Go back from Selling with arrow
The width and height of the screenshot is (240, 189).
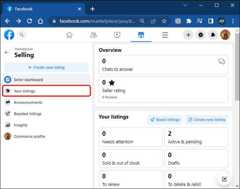point(7,52)
